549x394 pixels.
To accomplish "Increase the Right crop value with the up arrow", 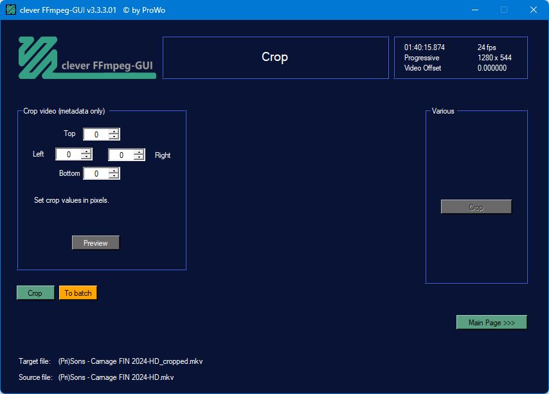I will (x=139, y=152).
